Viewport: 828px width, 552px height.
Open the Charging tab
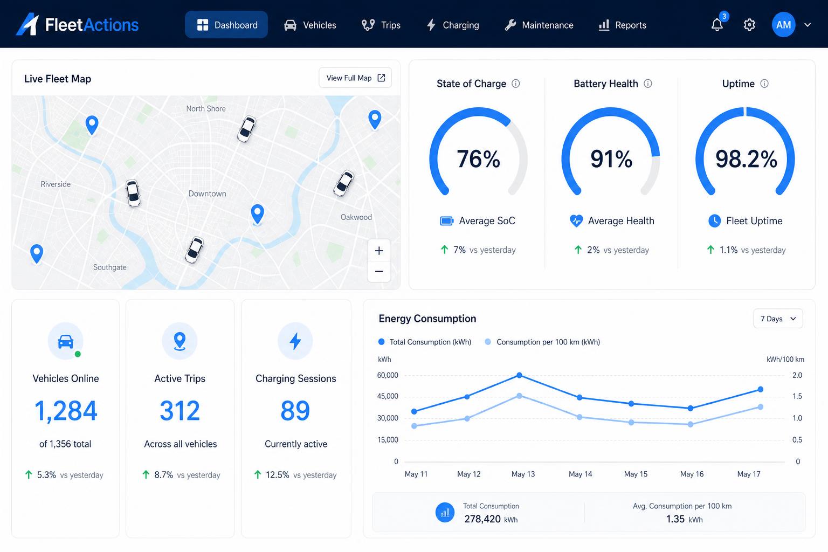tap(453, 25)
